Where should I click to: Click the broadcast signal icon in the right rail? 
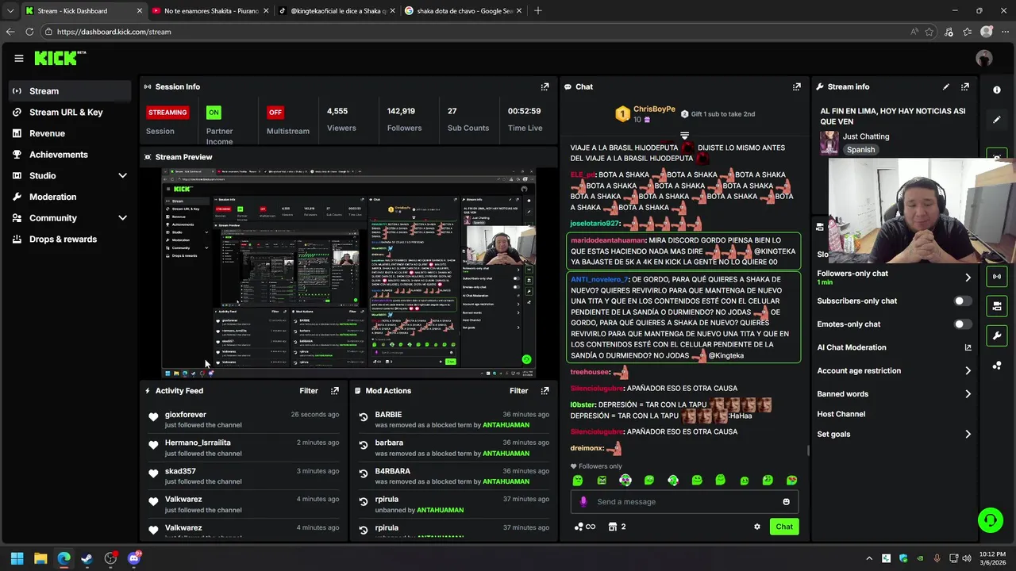click(x=997, y=276)
